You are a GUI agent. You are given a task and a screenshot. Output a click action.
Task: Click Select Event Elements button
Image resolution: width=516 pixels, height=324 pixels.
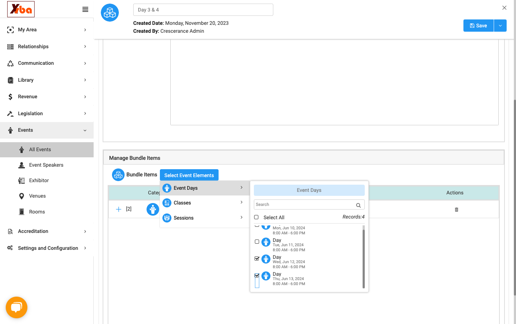(189, 175)
